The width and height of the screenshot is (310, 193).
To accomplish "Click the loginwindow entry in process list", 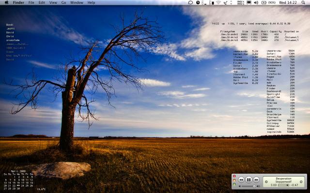I will click(274, 132).
